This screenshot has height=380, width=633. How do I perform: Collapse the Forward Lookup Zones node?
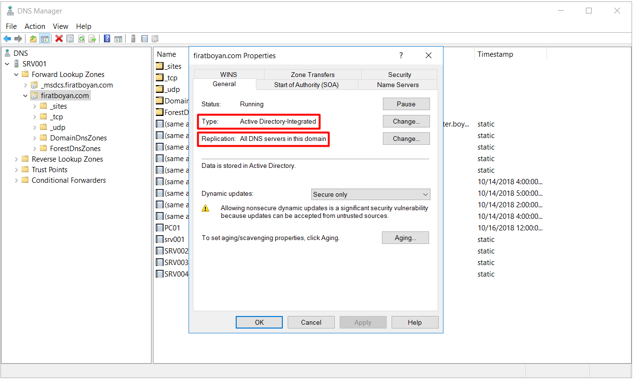click(x=16, y=75)
